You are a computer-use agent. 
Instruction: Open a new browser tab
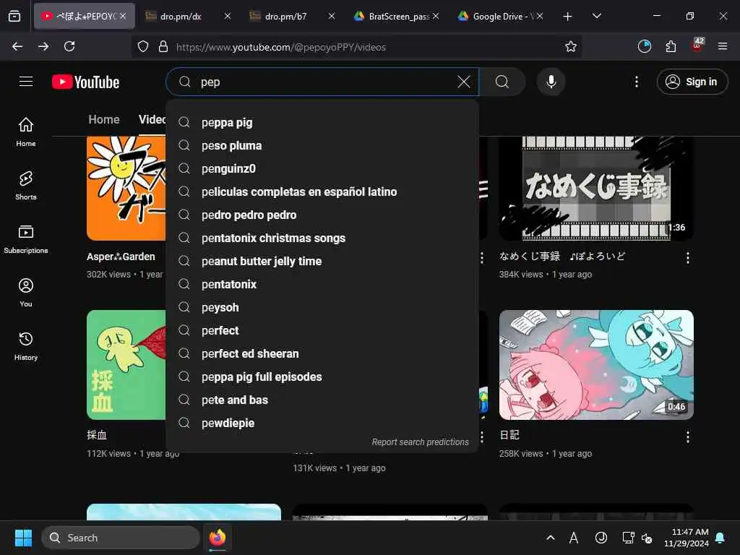pos(568,17)
